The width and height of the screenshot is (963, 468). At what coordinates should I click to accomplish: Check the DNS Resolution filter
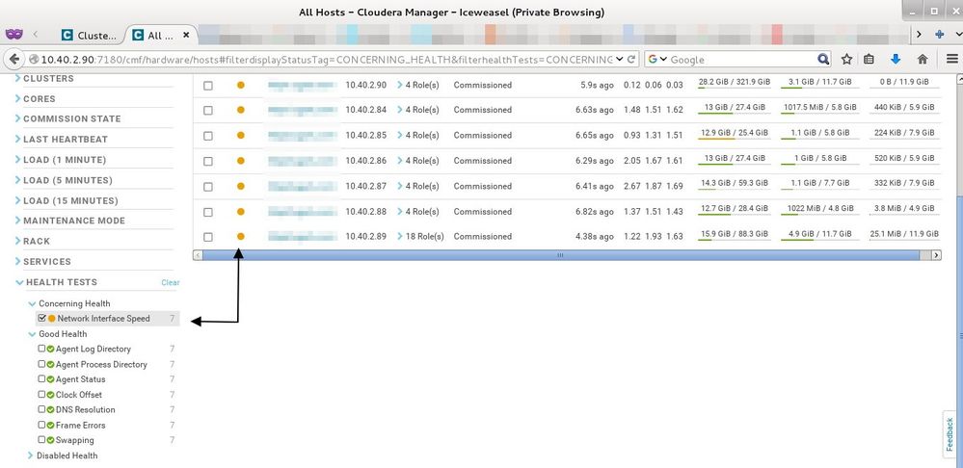click(x=41, y=409)
